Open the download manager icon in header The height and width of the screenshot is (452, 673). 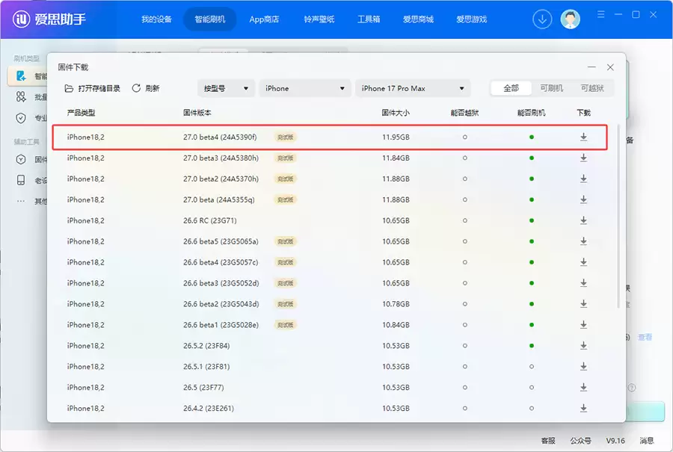pyautogui.click(x=542, y=19)
